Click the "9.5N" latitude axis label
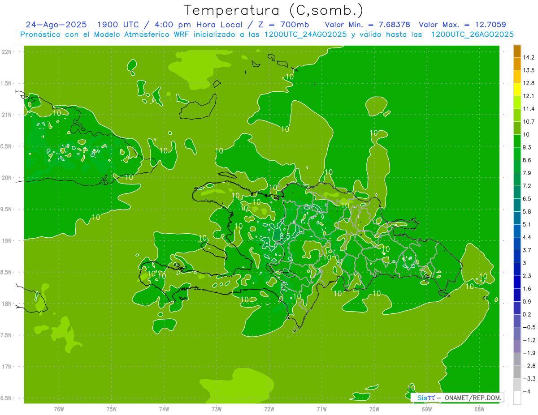Screen dimensions: 538x415 tap(6, 210)
